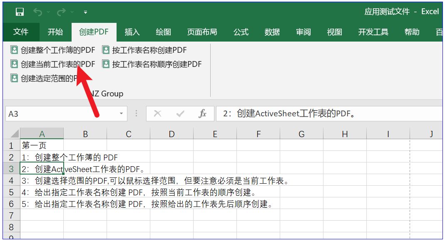Screen dimensions: 445x241
Task: Switch to the 帮助 ribbon tab
Action: click(412, 32)
